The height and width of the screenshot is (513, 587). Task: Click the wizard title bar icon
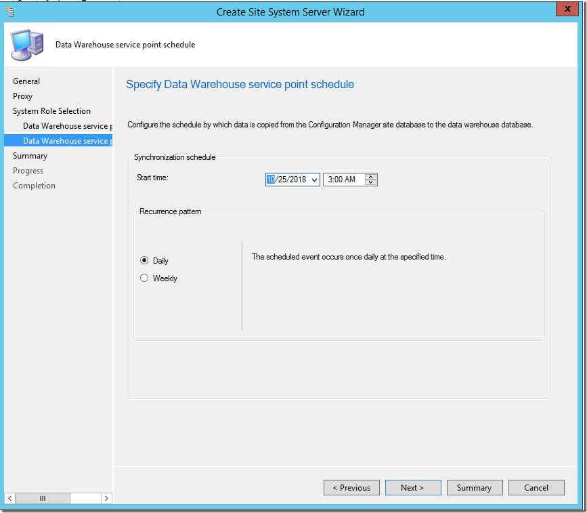pyautogui.click(x=10, y=12)
